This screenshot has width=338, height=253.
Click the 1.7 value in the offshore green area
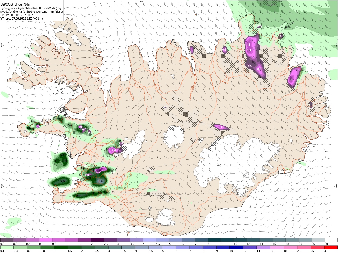pos(57,161)
